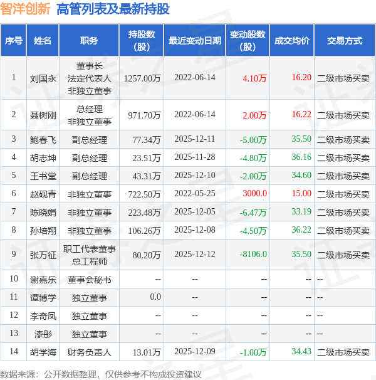
Task: Click the date 2025-12-09
Action: click(x=195, y=351)
